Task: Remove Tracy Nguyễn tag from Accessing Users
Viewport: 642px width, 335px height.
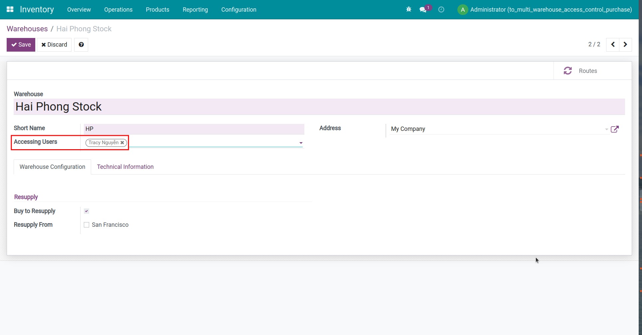Action: point(122,143)
